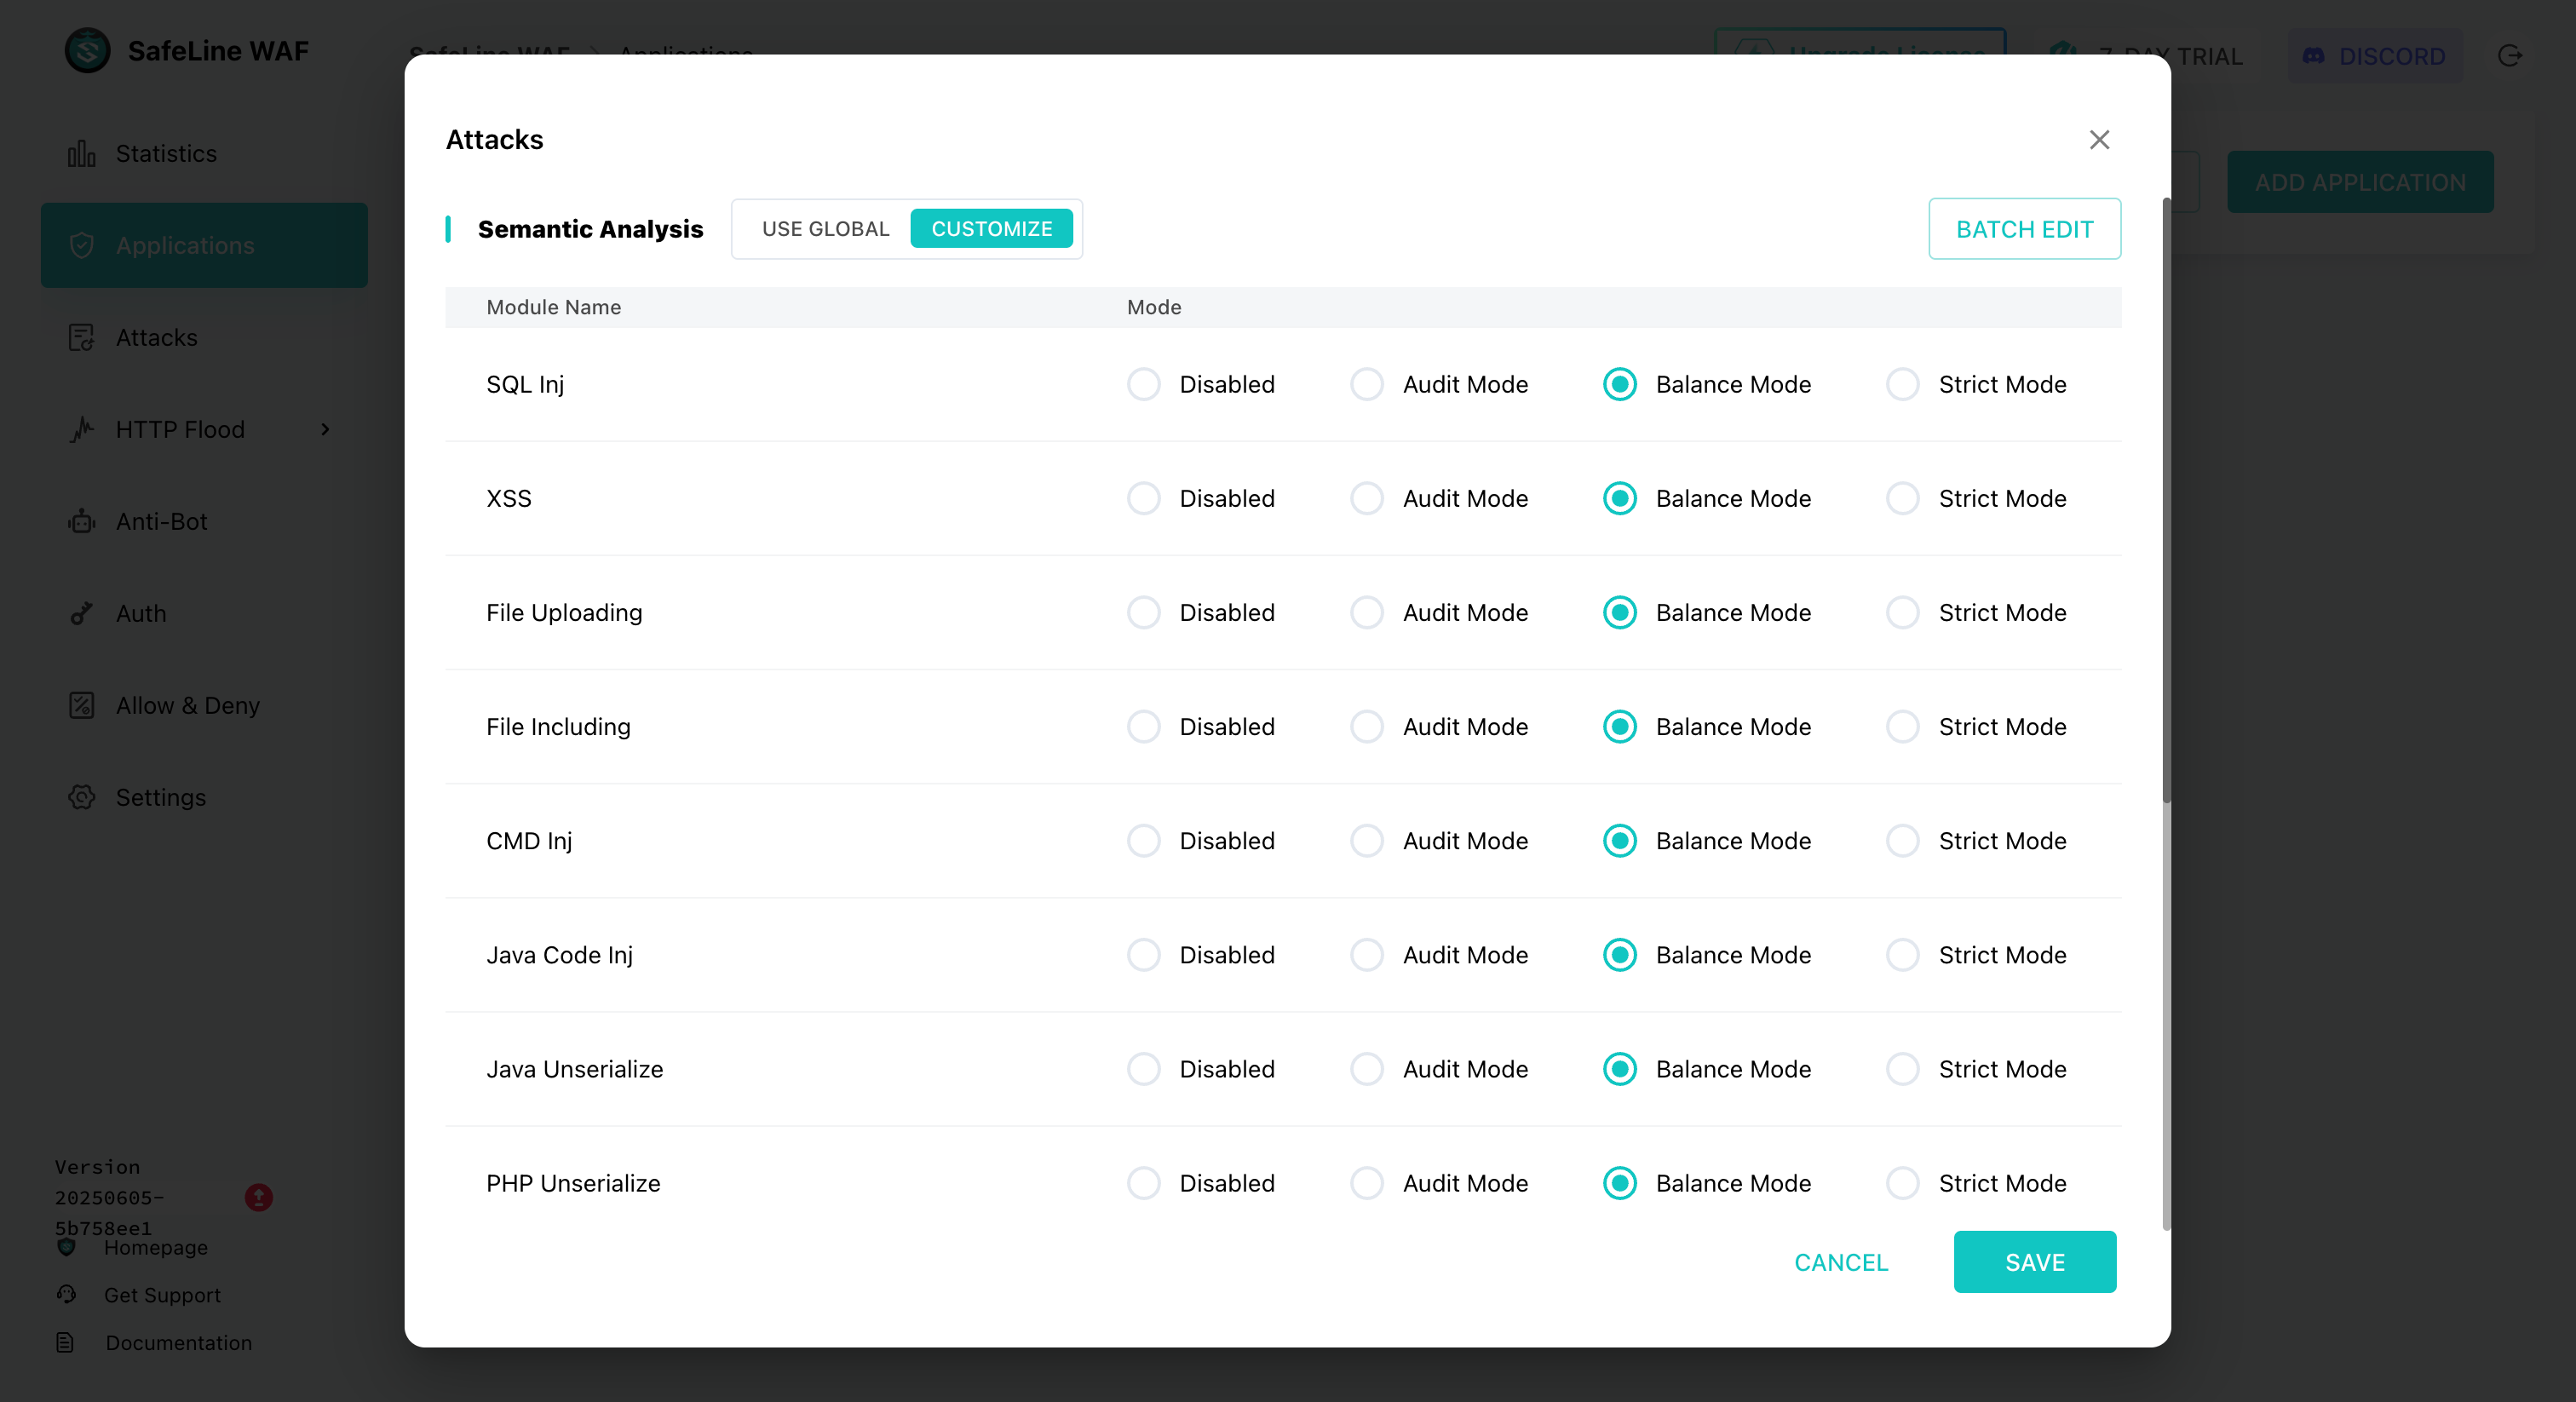Click the File Including module name

tap(558, 727)
